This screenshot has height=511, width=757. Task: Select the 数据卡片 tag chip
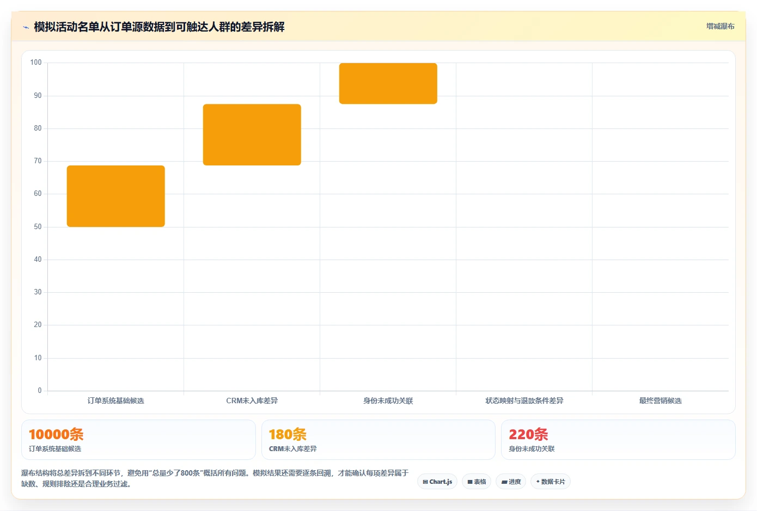(550, 482)
